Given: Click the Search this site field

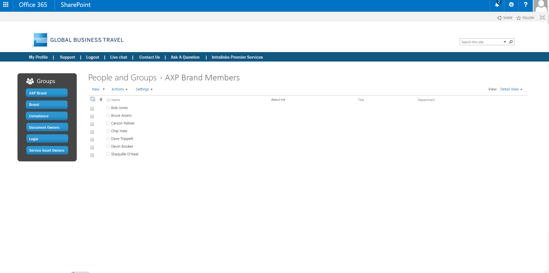Looking at the screenshot, I should coord(481,42).
